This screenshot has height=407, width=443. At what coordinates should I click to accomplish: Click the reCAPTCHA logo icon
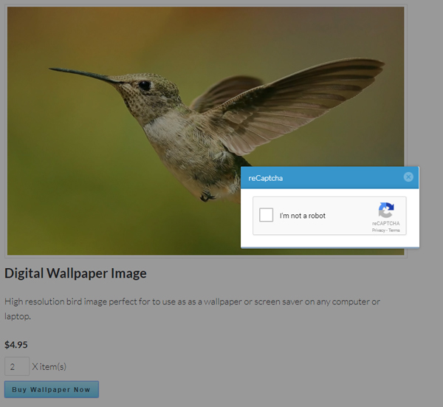(386, 210)
